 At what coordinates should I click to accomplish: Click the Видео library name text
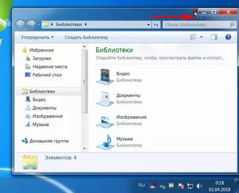123,74
